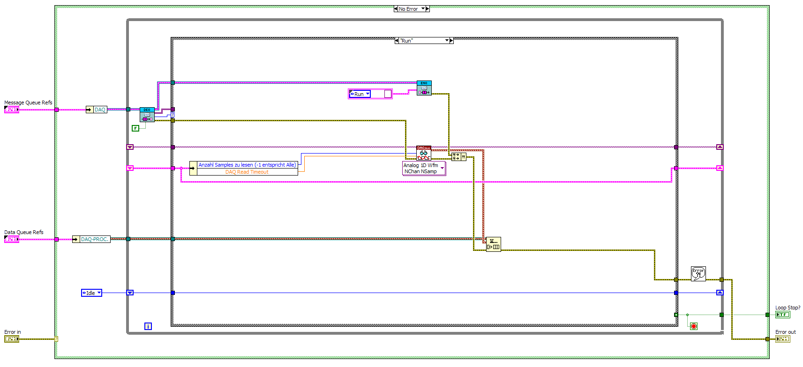803x367 pixels.
Task: Select the queue node wired from DAQ-PROC.
Action: pos(494,244)
